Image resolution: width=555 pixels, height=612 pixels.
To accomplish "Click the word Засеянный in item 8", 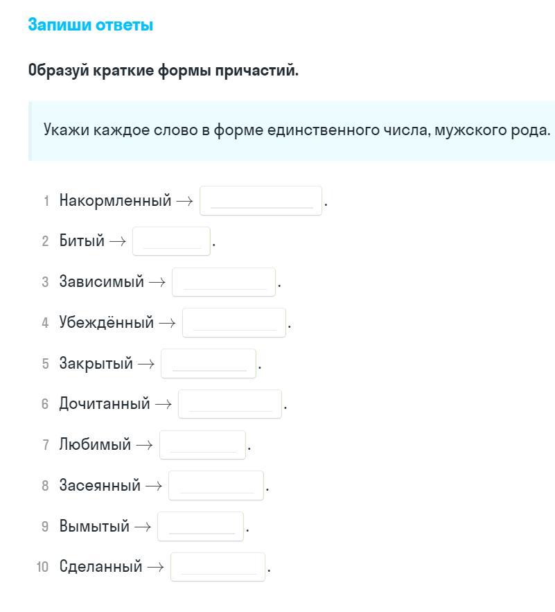I will (100, 486).
